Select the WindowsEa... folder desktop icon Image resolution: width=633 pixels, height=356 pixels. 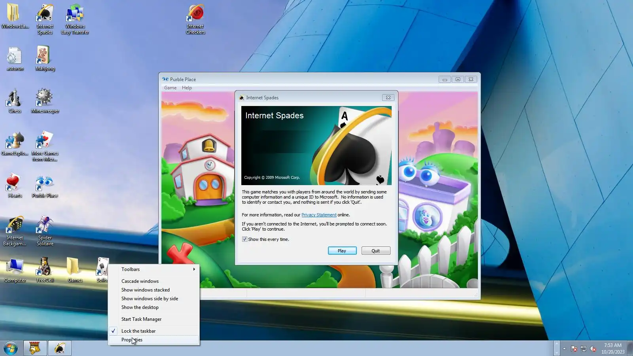pos(15,17)
